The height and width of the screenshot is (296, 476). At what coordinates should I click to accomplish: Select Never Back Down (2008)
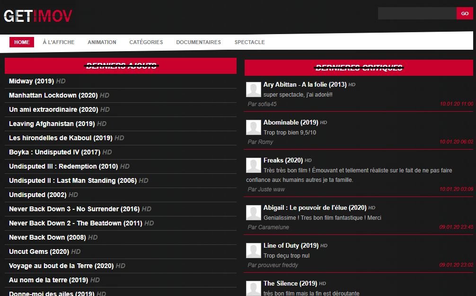click(x=47, y=238)
